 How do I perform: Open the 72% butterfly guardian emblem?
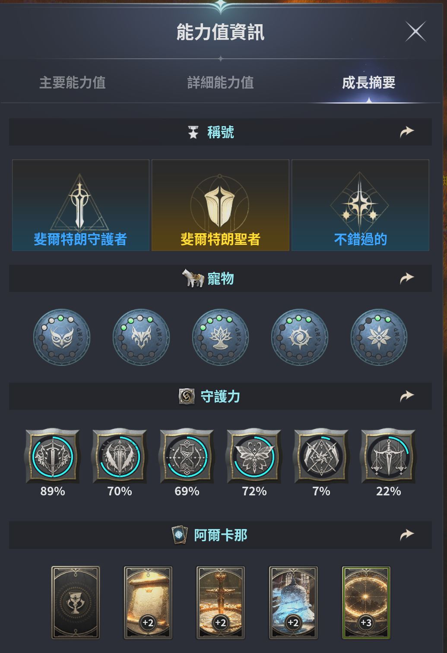254,456
